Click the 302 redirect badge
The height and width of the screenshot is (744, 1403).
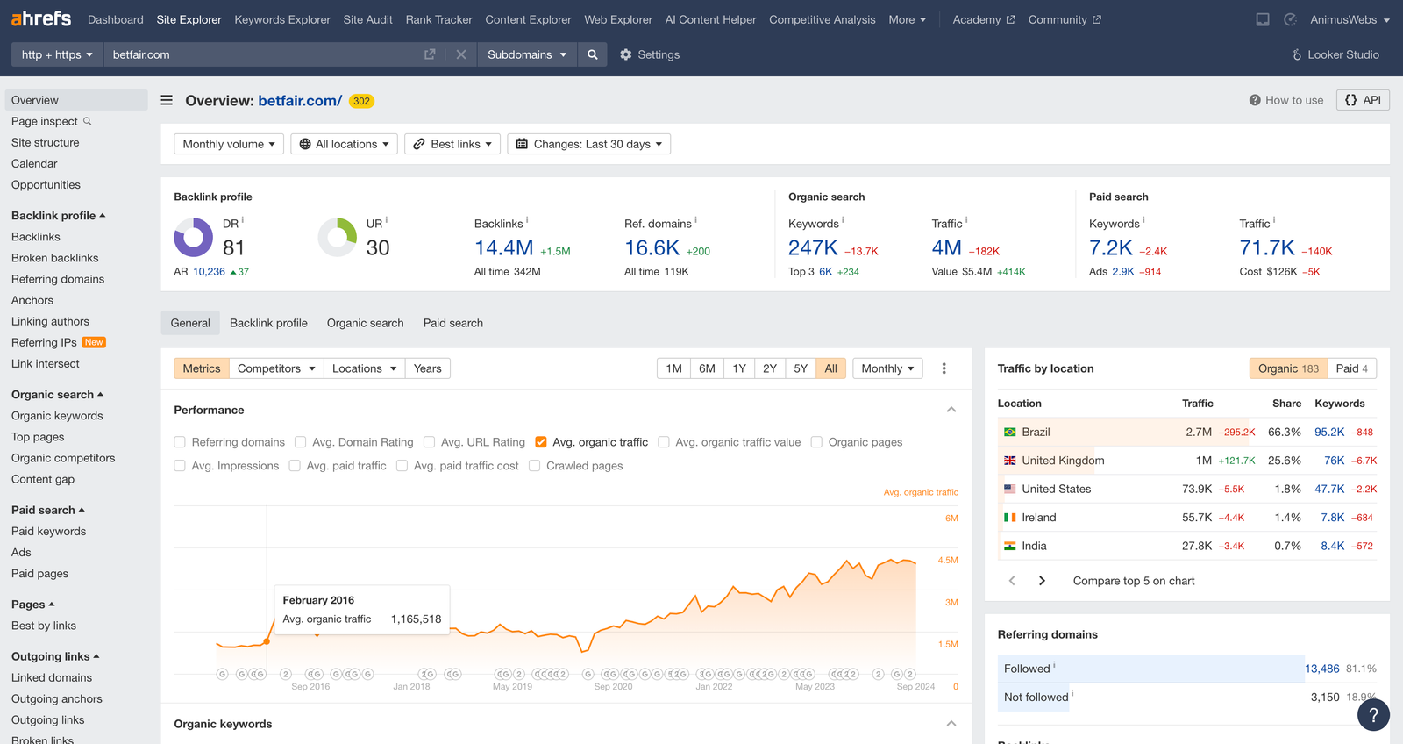tap(361, 101)
